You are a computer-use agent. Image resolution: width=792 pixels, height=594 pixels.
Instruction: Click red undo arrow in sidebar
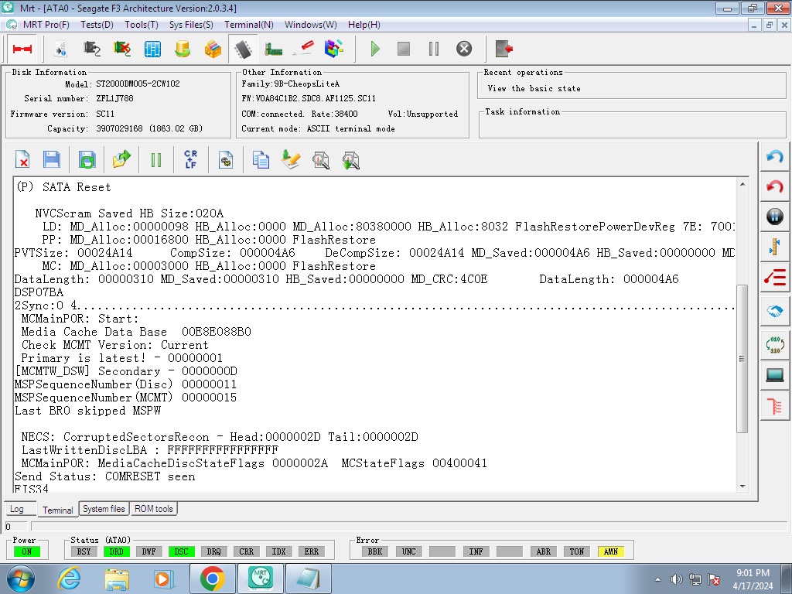pos(774,187)
